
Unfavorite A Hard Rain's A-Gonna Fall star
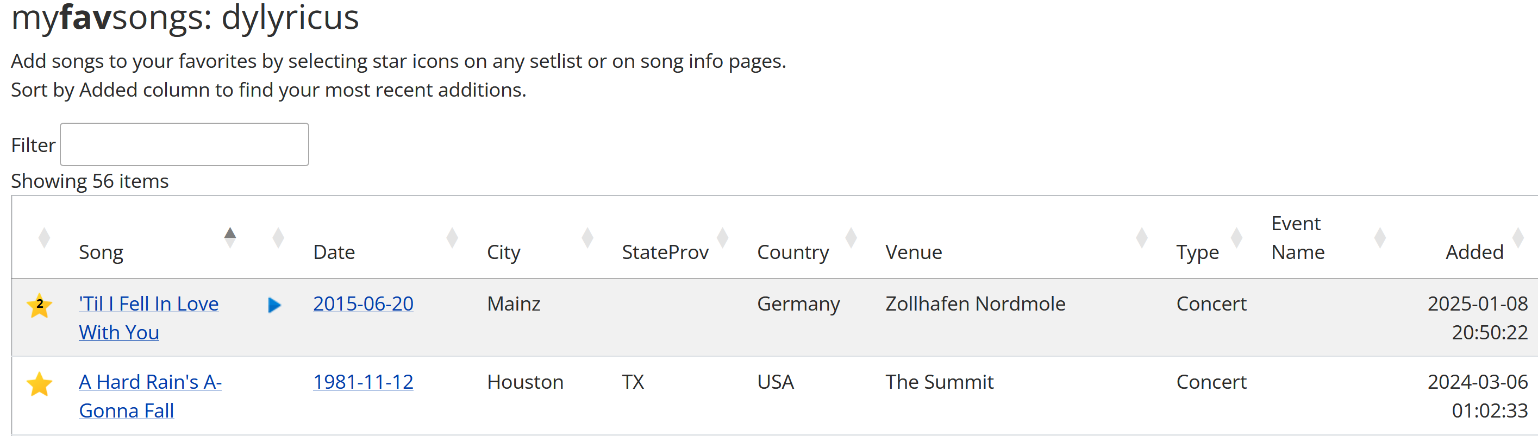click(40, 383)
